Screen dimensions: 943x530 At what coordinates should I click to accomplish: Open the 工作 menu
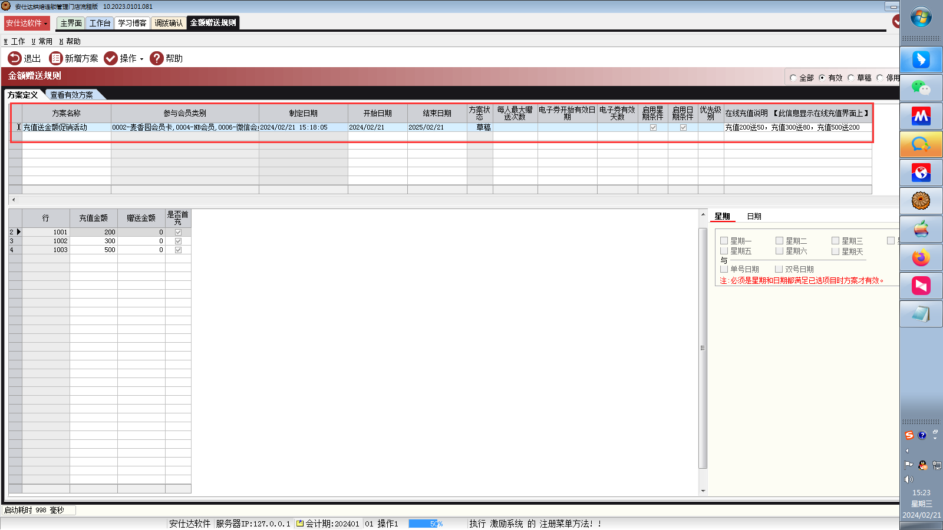[15, 41]
